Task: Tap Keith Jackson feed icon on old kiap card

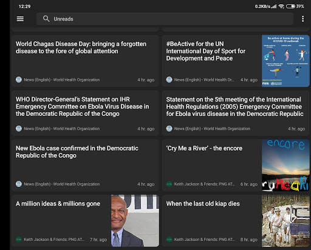Action: (x=169, y=239)
